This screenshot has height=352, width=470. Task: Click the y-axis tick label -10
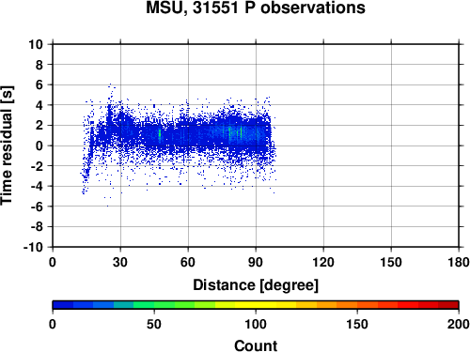[33, 247]
